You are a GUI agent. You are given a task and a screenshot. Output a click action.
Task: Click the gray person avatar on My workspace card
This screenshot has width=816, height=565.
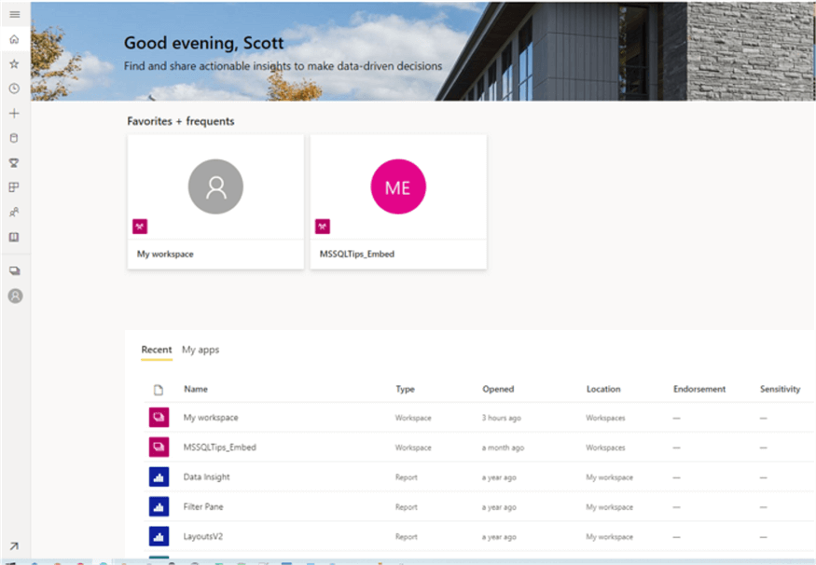point(215,186)
